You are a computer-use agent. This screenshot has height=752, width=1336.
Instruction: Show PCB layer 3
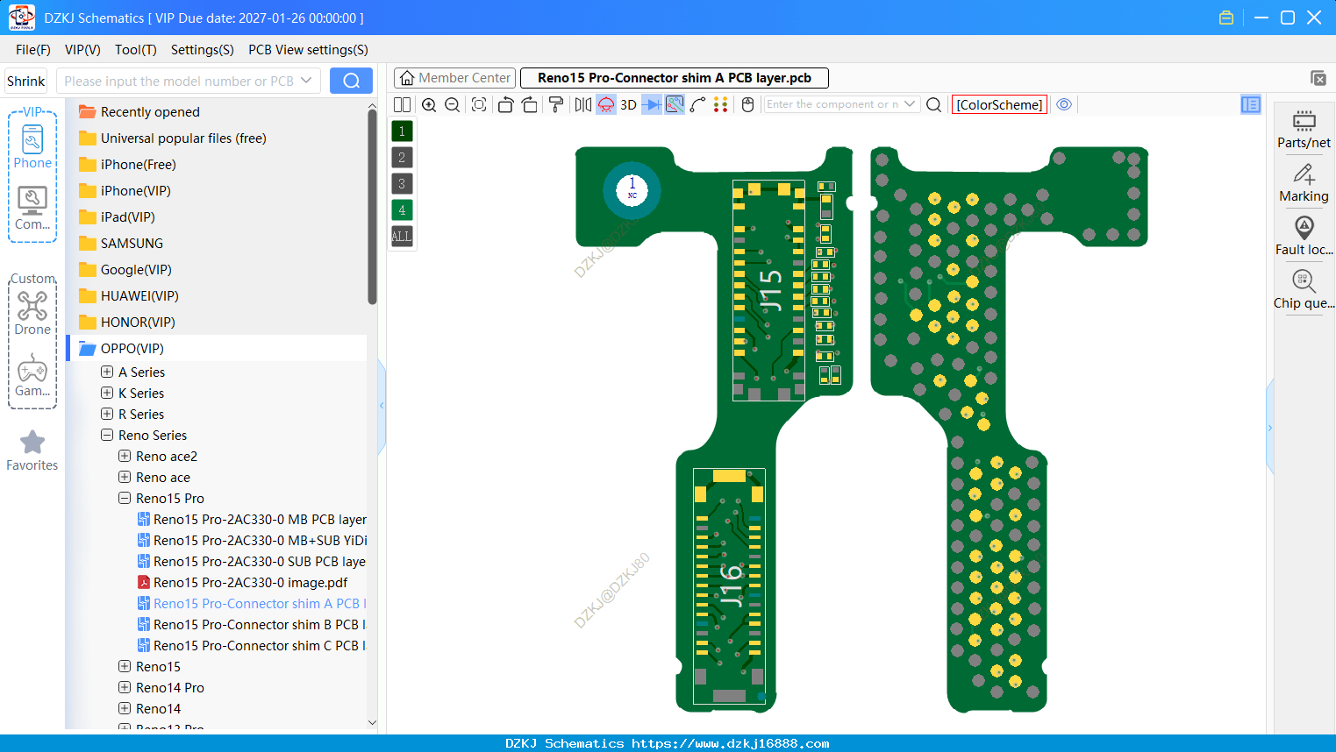pyautogui.click(x=402, y=184)
